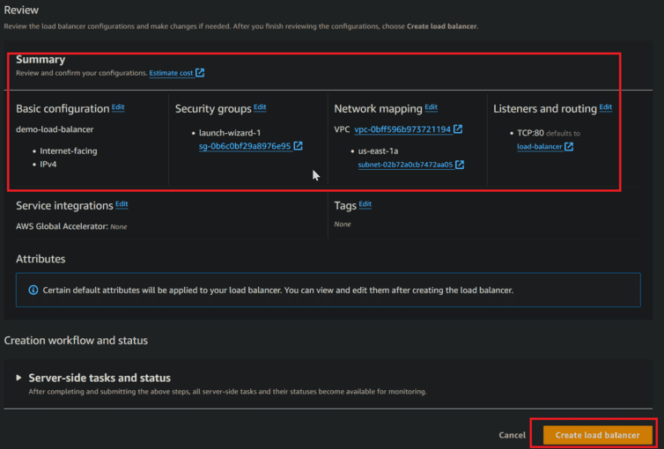Edit the Listeners and routing section
664x449 pixels.
point(606,107)
